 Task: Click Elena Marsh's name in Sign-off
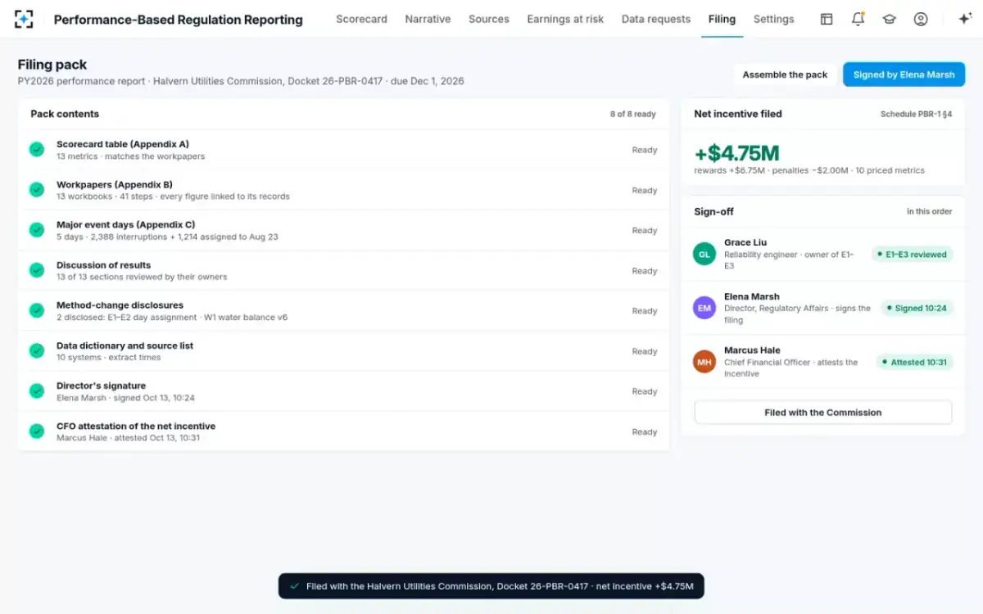pyautogui.click(x=752, y=296)
